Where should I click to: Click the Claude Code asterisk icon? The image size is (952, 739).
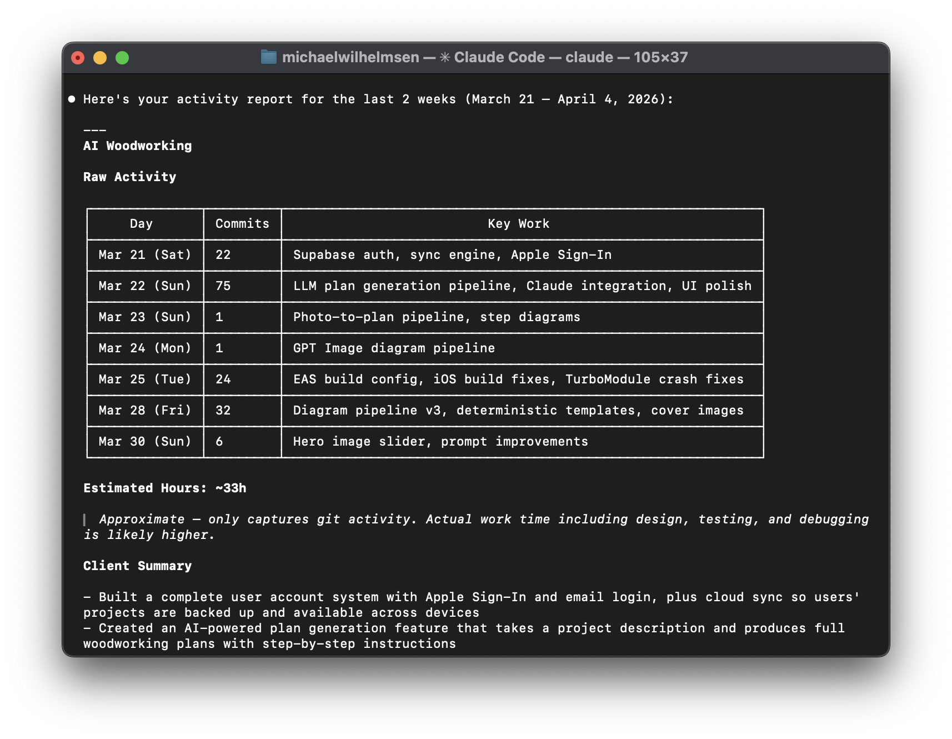(x=444, y=57)
